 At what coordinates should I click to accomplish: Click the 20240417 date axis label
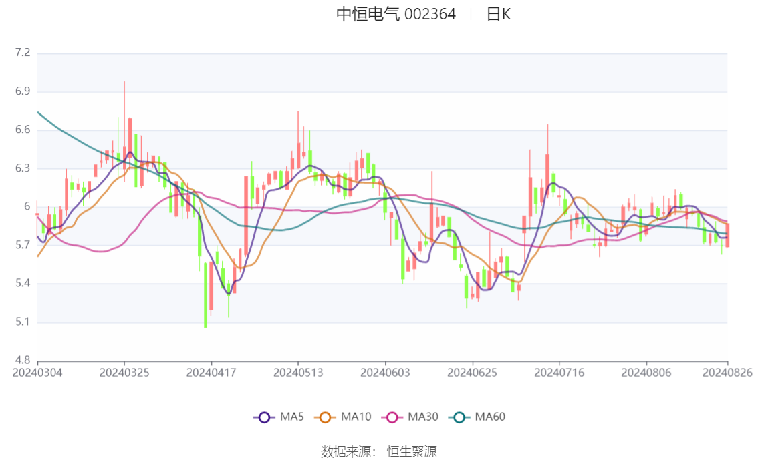click(211, 373)
